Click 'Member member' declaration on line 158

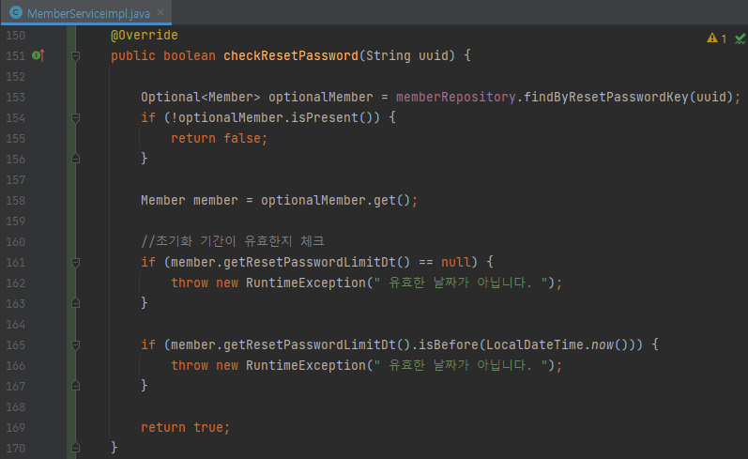pos(189,200)
